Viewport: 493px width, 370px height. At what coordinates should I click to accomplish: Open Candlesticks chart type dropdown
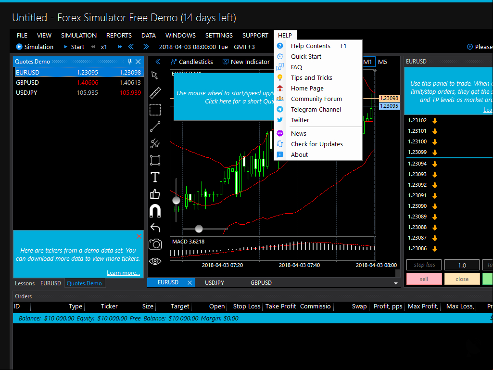pyautogui.click(x=192, y=62)
